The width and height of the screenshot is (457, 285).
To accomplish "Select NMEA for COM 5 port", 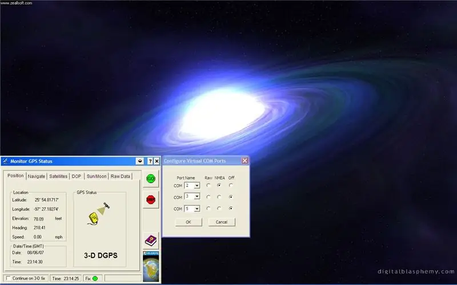I will [219, 208].
